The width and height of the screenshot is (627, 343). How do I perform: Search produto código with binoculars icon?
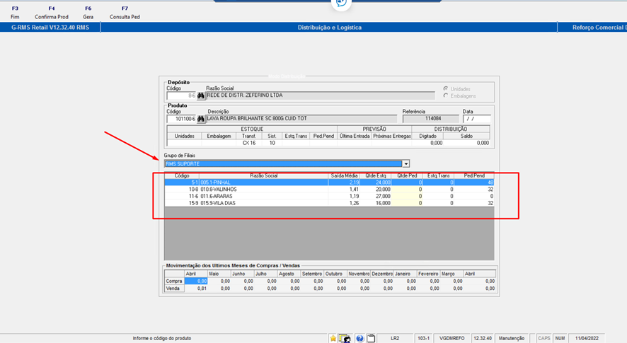(201, 119)
